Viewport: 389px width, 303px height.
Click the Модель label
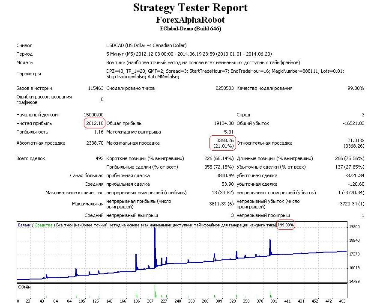(x=24, y=62)
